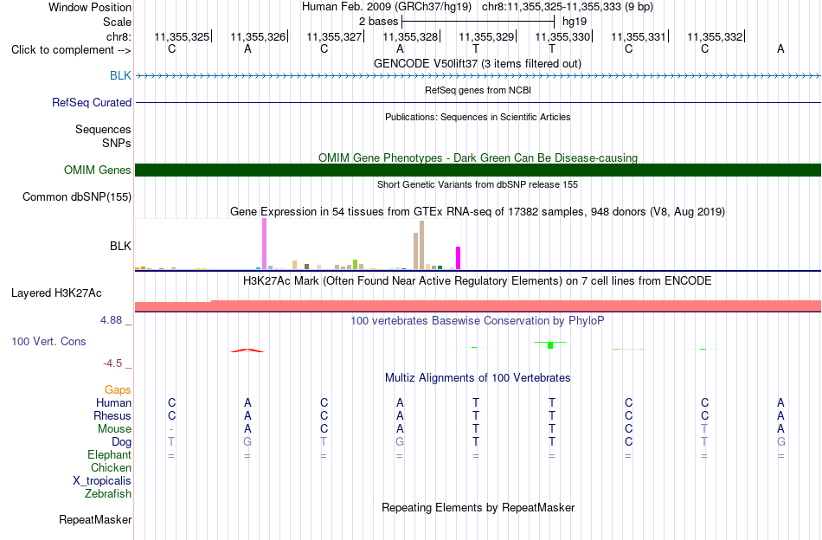Select the Layered H3K27Ac track label
The width and height of the screenshot is (822, 540).
tap(56, 293)
